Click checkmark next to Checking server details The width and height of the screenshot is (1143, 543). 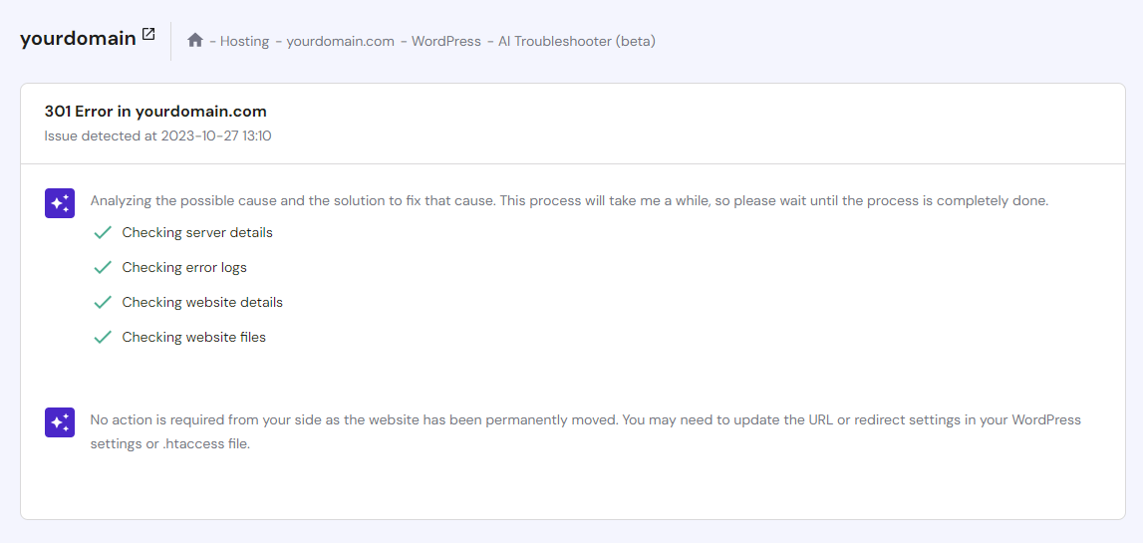(102, 233)
